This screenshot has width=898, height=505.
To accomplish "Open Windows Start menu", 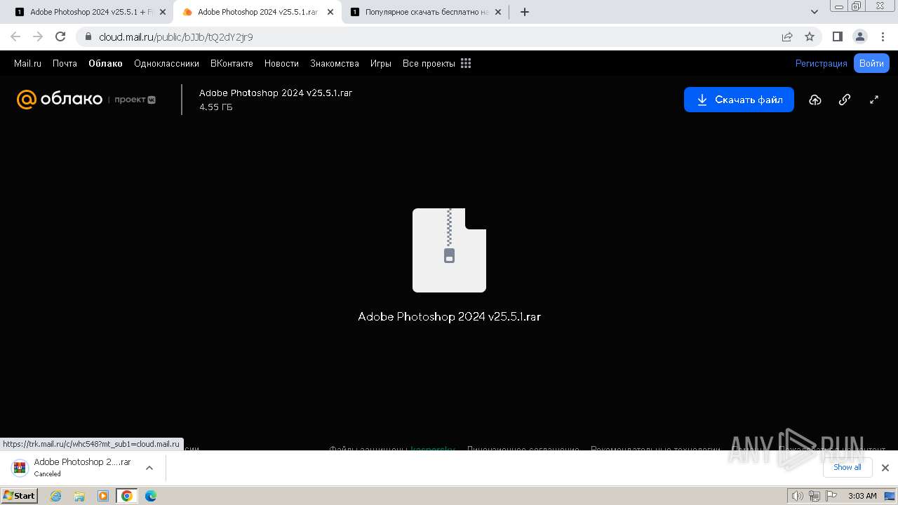I will point(19,495).
